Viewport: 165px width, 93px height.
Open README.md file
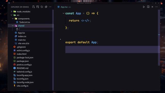point(22,68)
